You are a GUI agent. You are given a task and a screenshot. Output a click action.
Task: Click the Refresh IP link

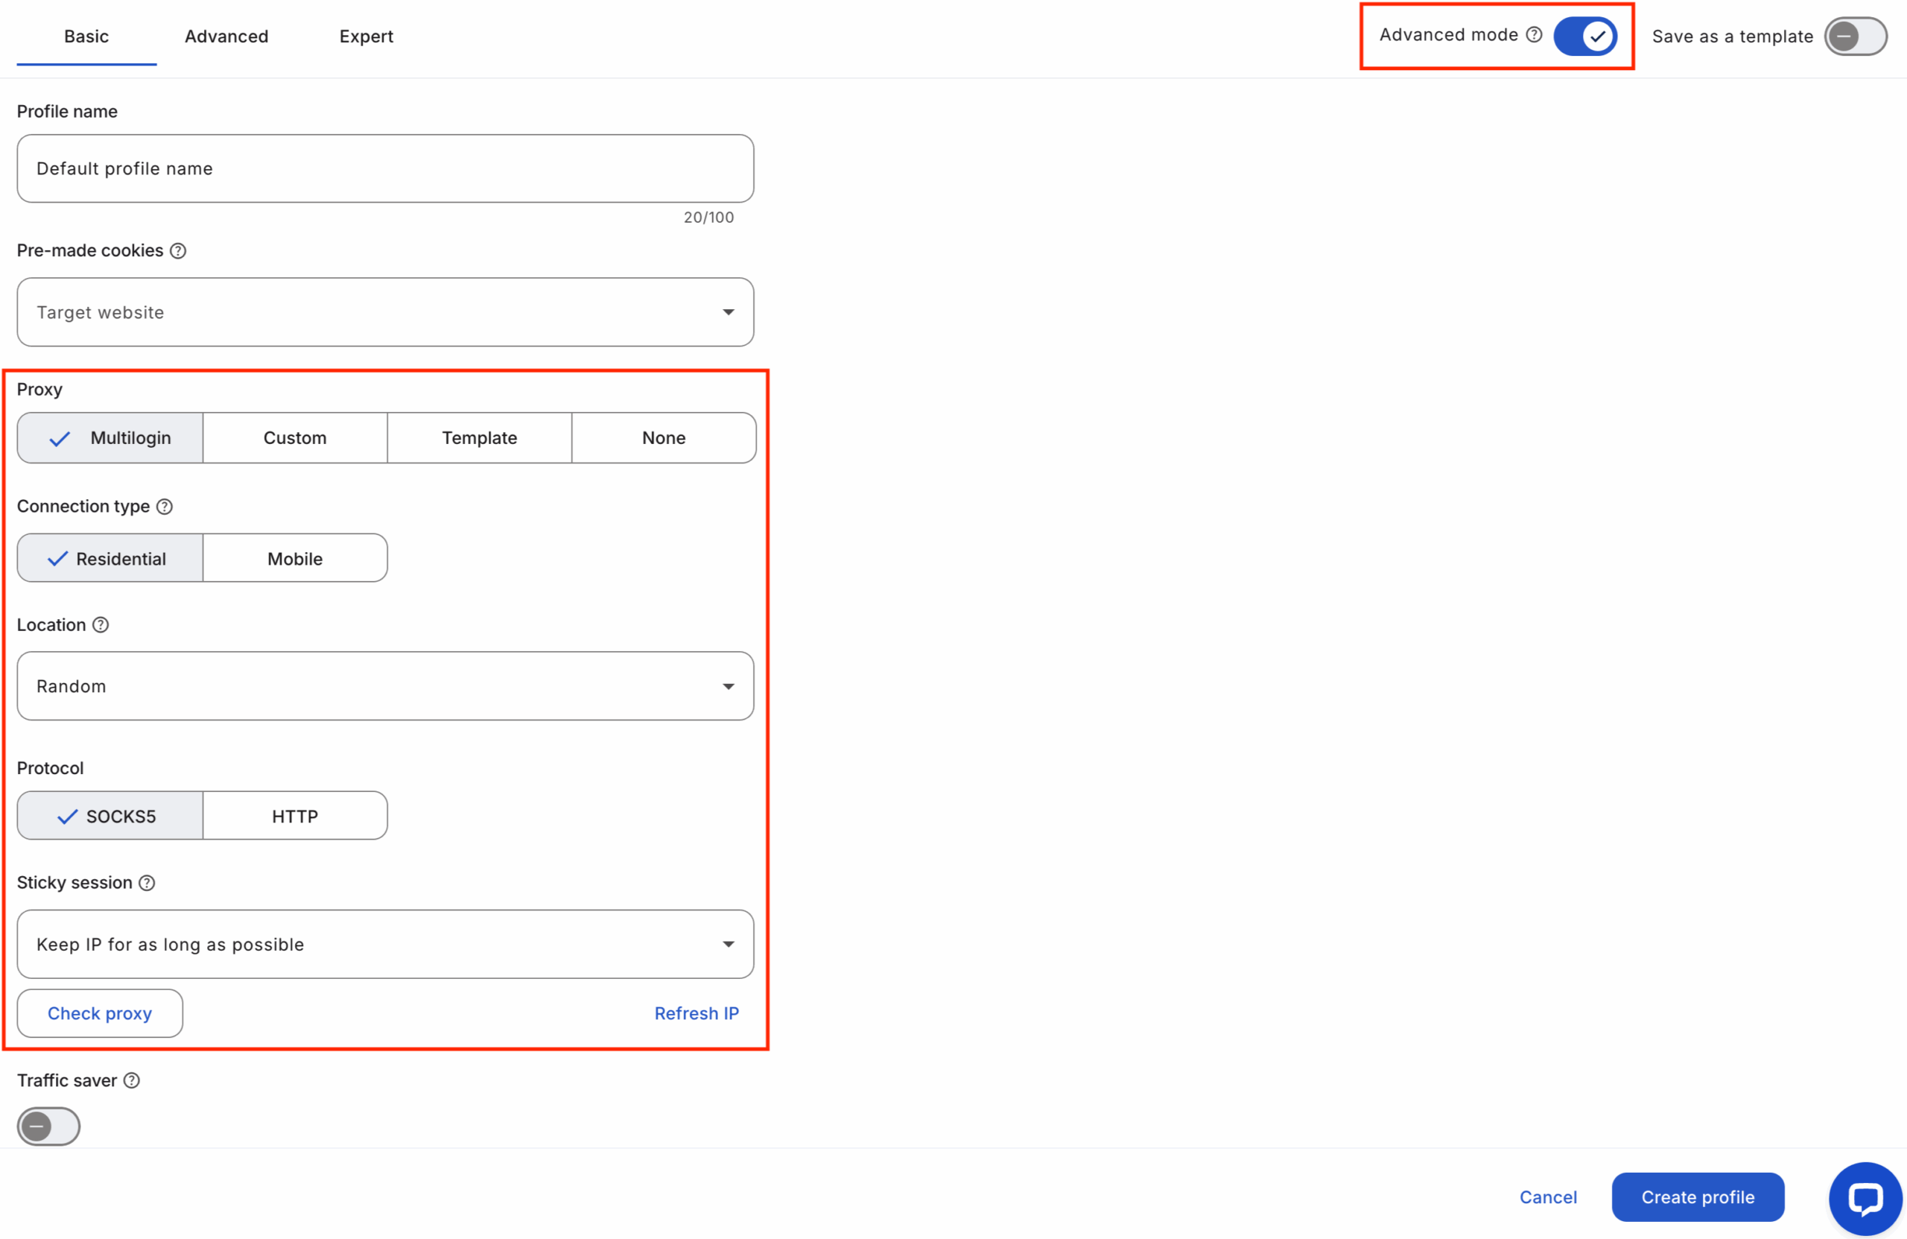tap(696, 1013)
